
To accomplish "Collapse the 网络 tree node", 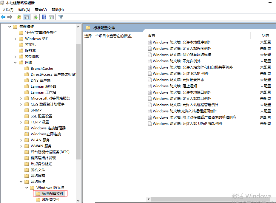I will 15,62.
